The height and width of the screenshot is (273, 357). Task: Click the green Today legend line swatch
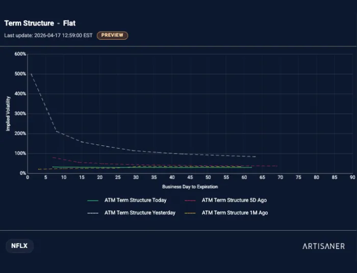click(93, 201)
